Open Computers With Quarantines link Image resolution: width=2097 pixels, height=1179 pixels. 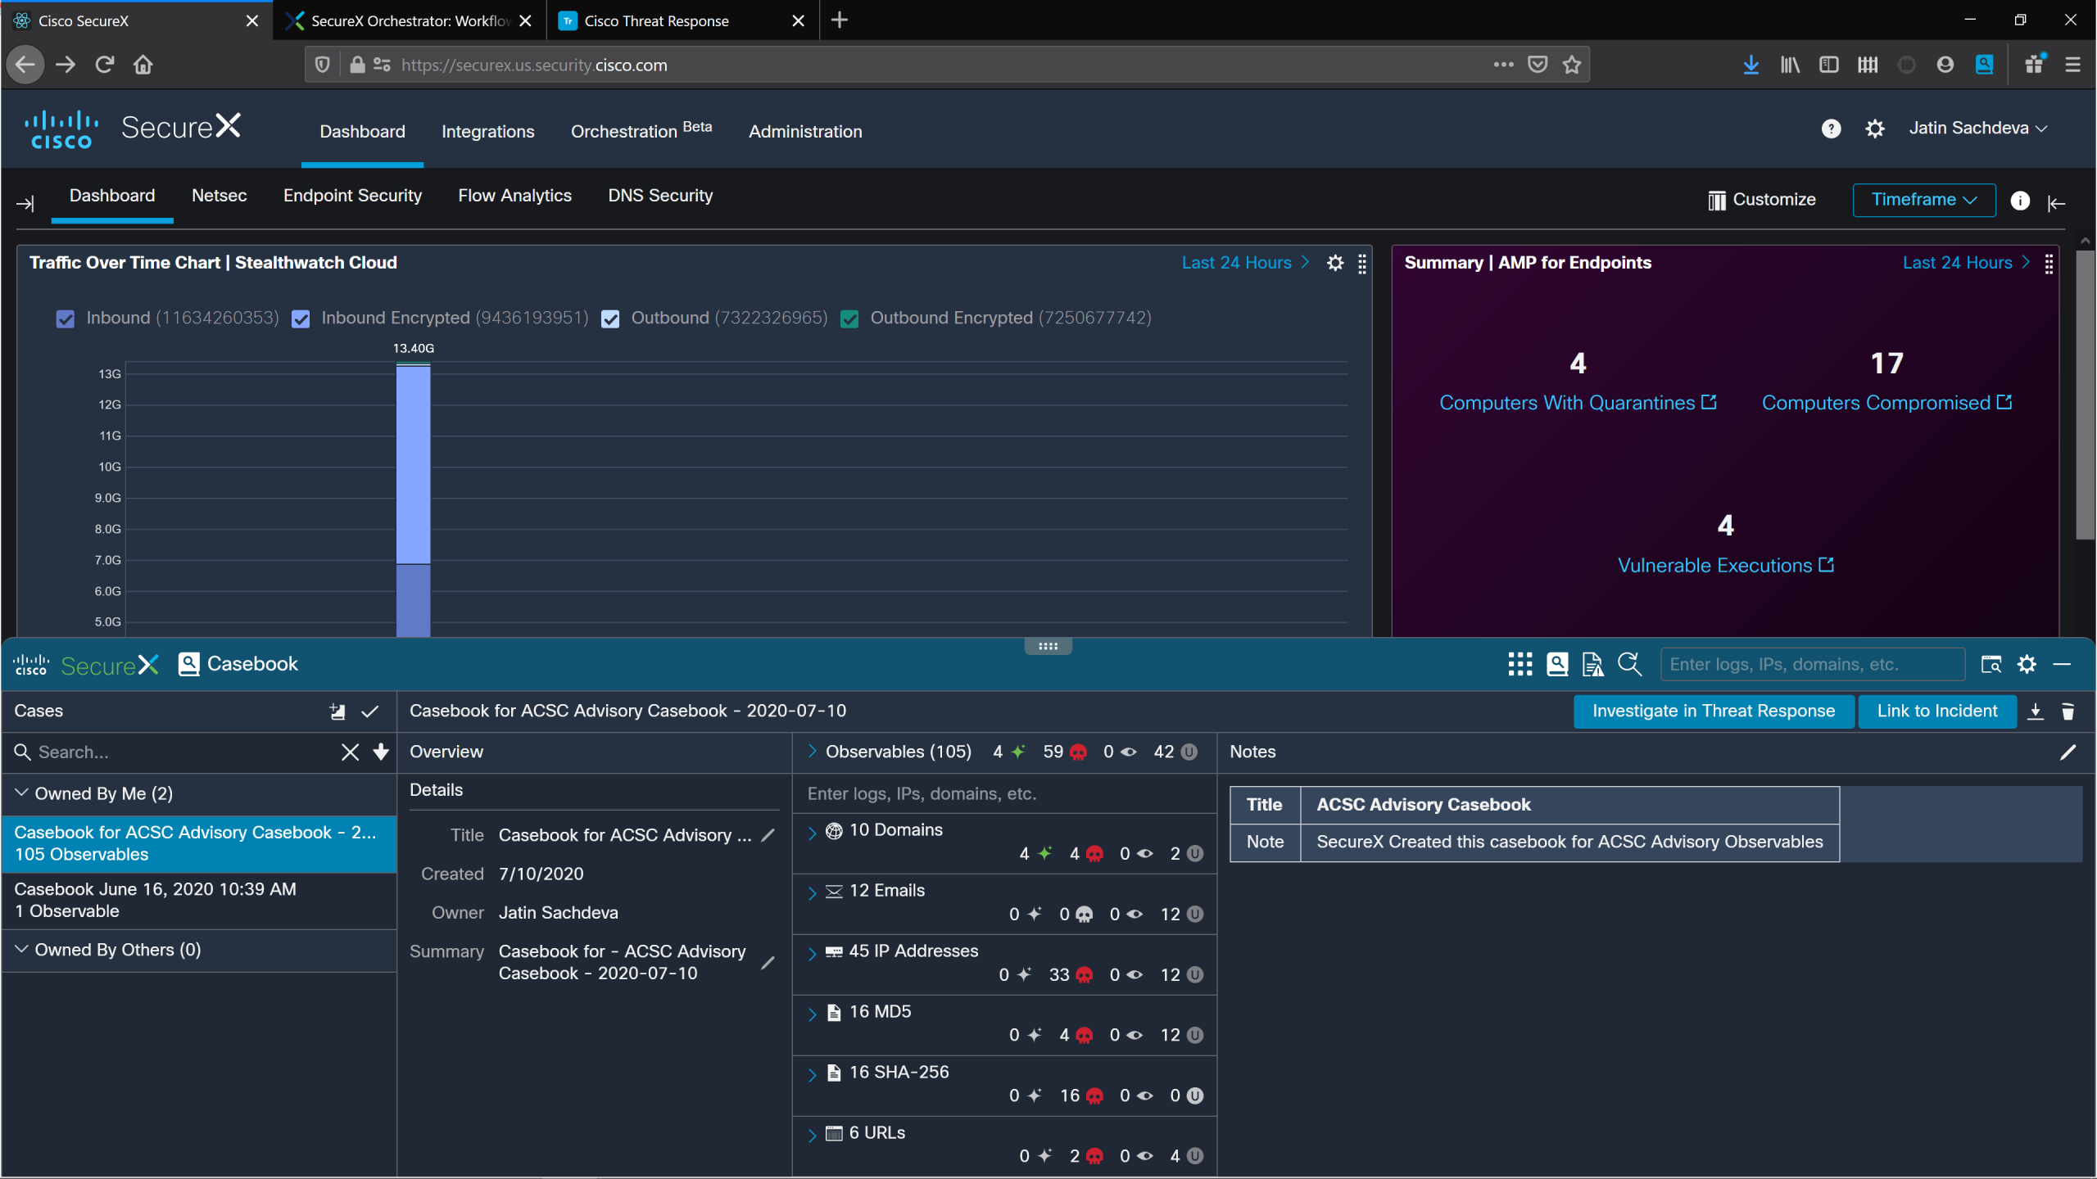click(1578, 403)
